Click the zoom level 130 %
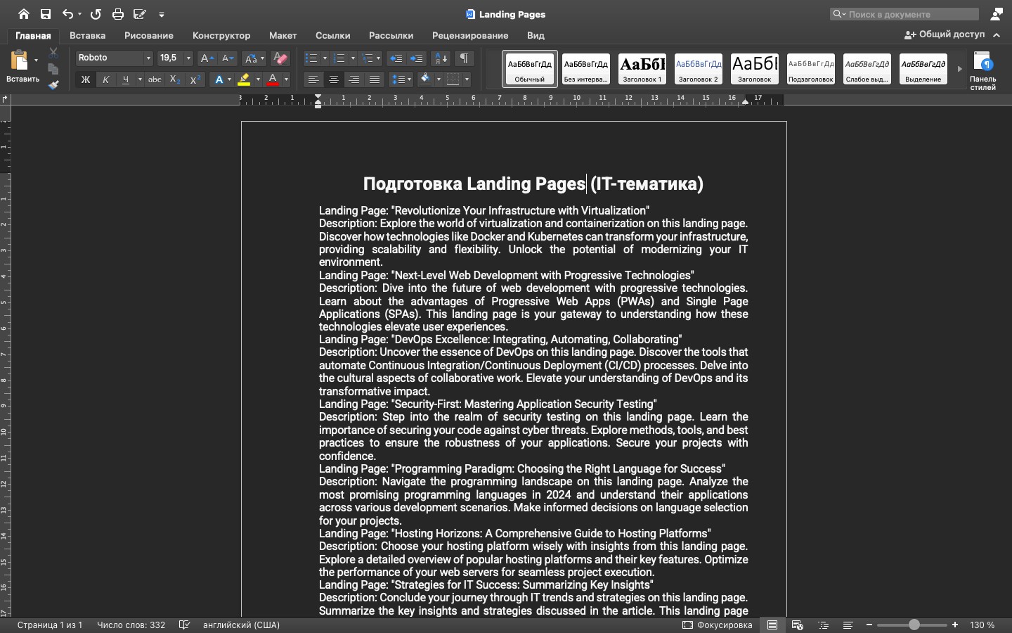The height and width of the screenshot is (633, 1012). 982,625
